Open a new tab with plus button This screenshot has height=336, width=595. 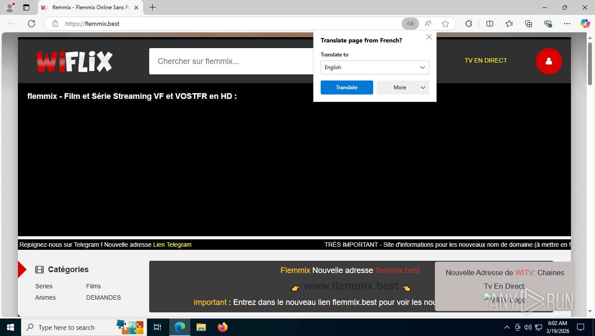point(152,7)
